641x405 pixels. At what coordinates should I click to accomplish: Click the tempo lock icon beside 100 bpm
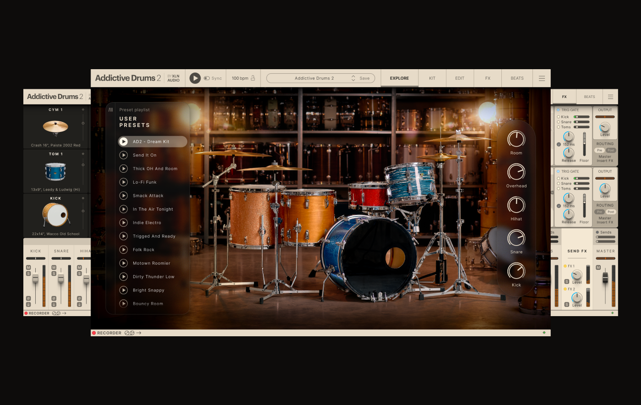click(253, 78)
